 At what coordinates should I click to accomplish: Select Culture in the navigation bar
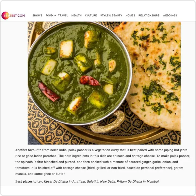tap(91, 15)
